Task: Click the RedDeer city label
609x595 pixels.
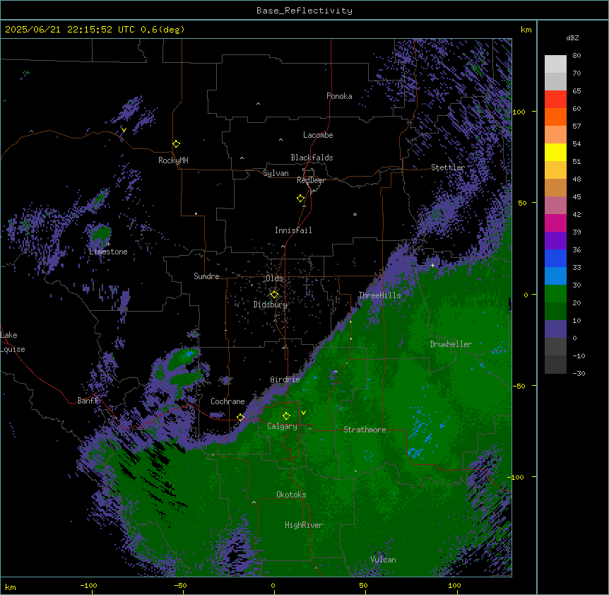Action: pyautogui.click(x=311, y=180)
